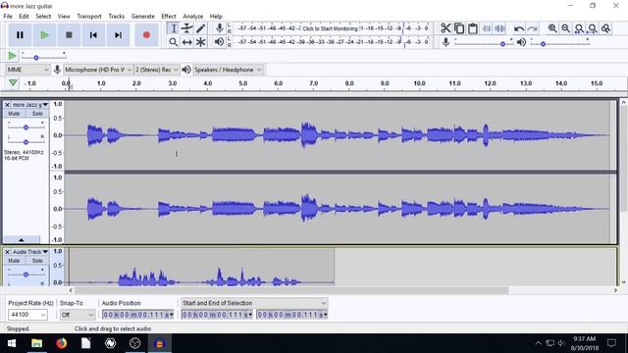Open the Analyze menu
628x353 pixels.
tap(192, 17)
